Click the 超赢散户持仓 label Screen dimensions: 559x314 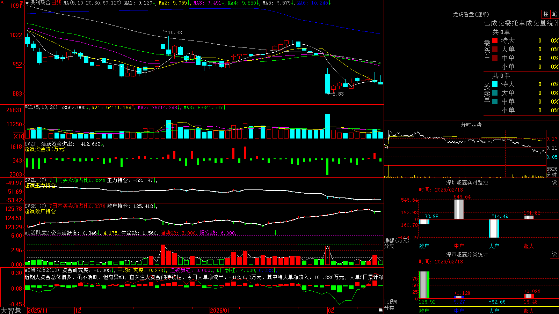[x=40, y=211]
